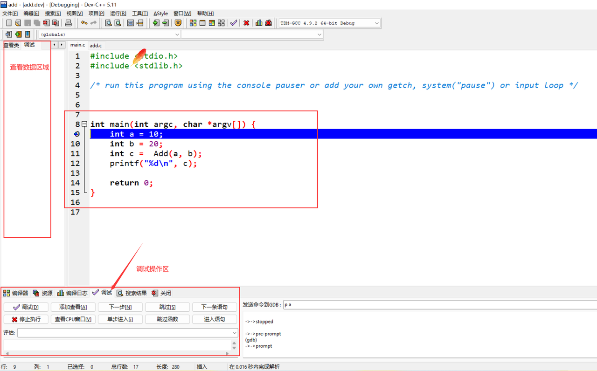Click the 进入语句 button

(215, 319)
